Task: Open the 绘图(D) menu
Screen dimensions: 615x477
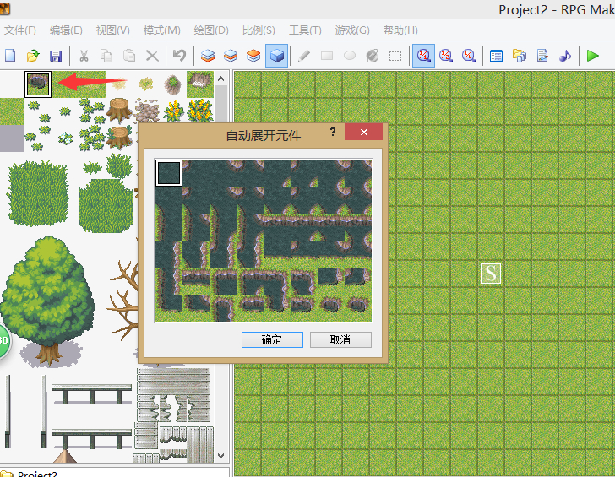Action: pos(211,30)
